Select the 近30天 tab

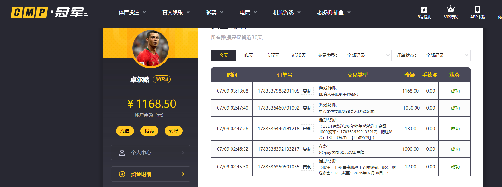click(x=299, y=55)
